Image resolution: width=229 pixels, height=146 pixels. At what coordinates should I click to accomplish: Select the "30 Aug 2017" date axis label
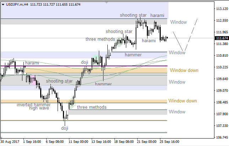(x=10, y=141)
